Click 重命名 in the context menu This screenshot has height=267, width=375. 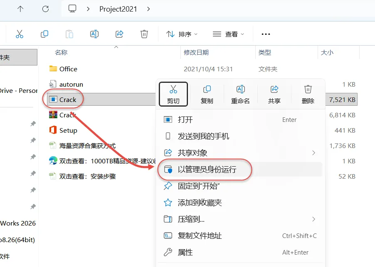(x=241, y=94)
